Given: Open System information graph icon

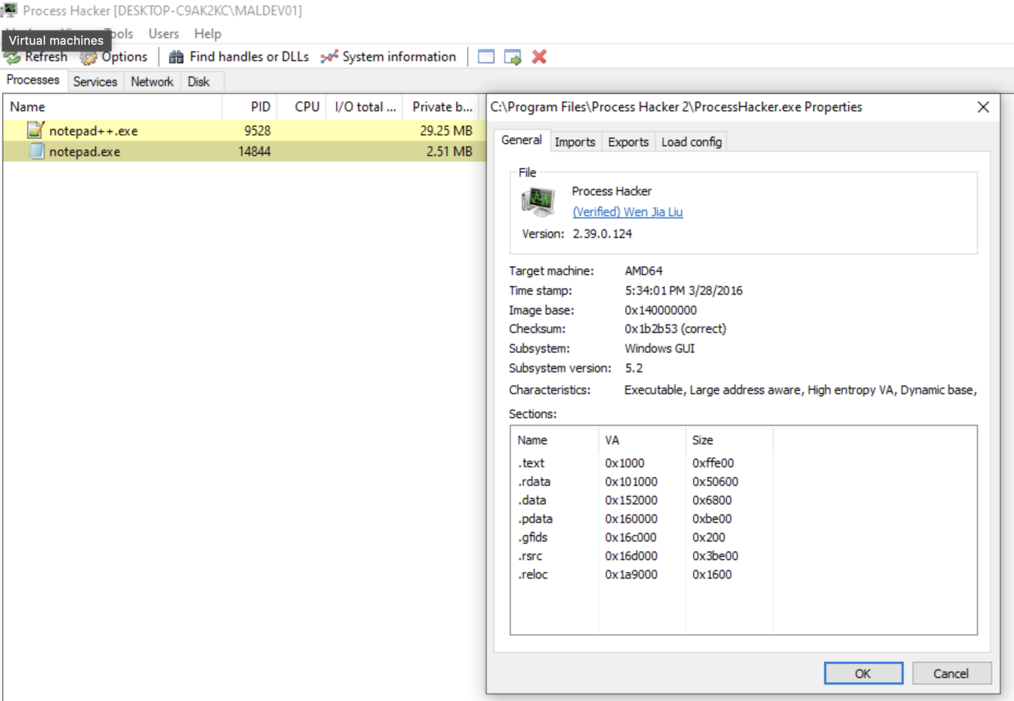Looking at the screenshot, I should click(329, 57).
